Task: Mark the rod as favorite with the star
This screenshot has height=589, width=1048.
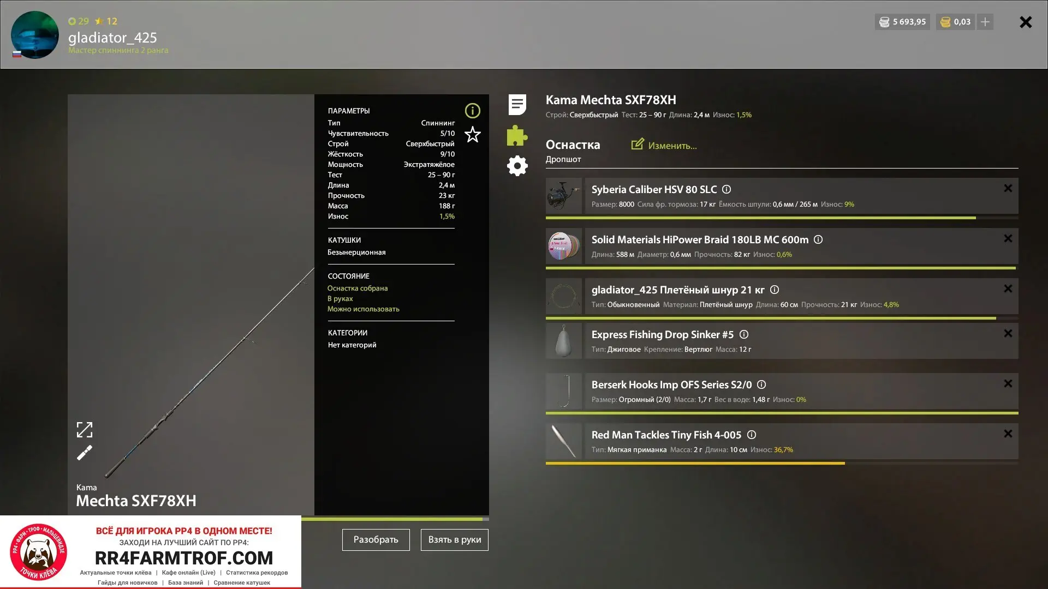Action: (x=472, y=134)
